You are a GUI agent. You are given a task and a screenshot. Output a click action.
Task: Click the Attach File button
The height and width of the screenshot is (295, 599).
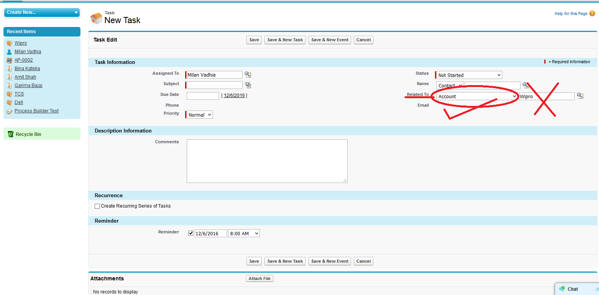(x=259, y=278)
